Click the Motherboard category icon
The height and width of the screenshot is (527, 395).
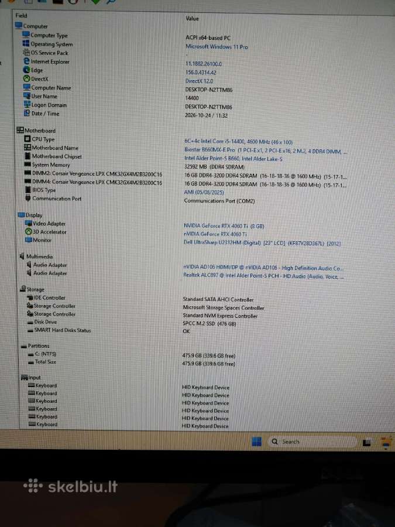click(20, 130)
